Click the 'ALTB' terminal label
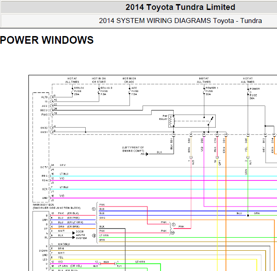 pos(44,97)
